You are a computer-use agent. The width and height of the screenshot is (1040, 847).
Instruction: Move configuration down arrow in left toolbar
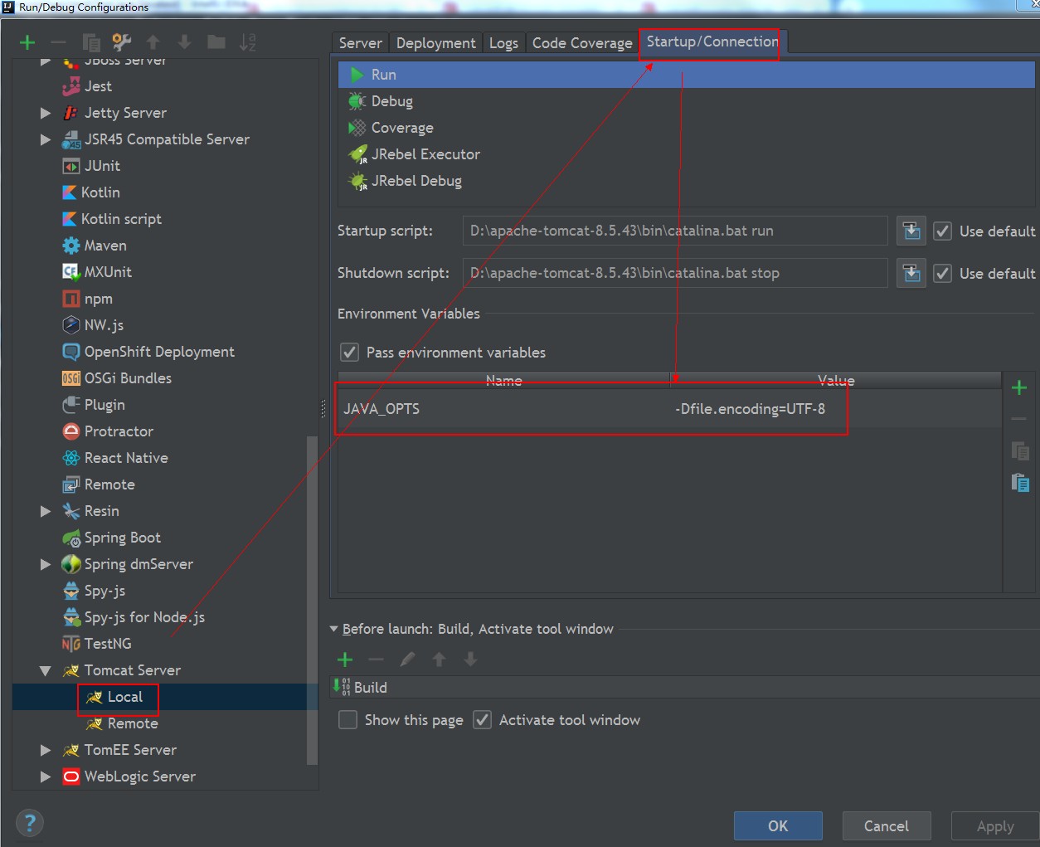[184, 41]
